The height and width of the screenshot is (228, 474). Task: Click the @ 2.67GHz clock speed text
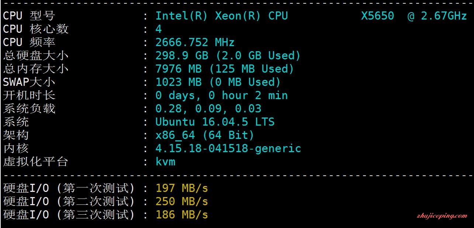(437, 16)
